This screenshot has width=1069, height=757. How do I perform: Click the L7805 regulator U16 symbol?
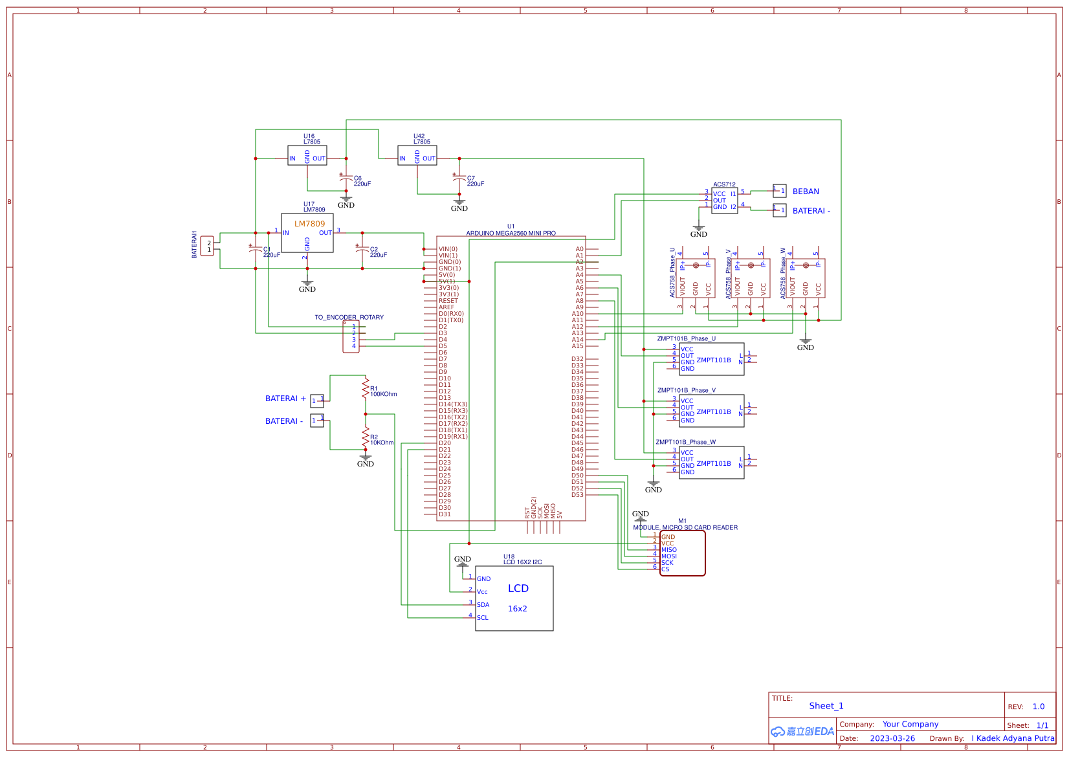(x=307, y=156)
